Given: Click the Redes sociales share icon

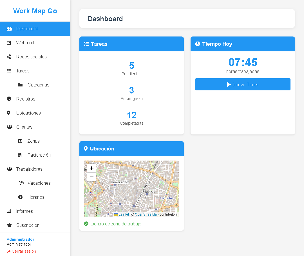Looking at the screenshot, I should pos(9,57).
